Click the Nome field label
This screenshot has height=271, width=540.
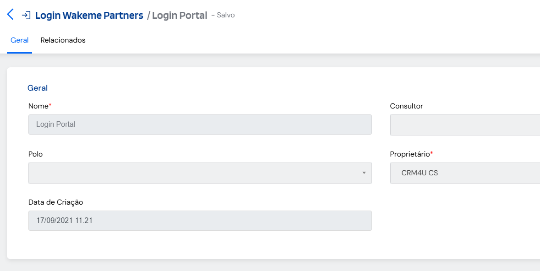pyautogui.click(x=40, y=106)
